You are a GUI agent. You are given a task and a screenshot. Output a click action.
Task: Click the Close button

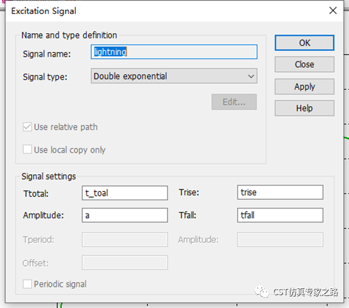(x=304, y=64)
